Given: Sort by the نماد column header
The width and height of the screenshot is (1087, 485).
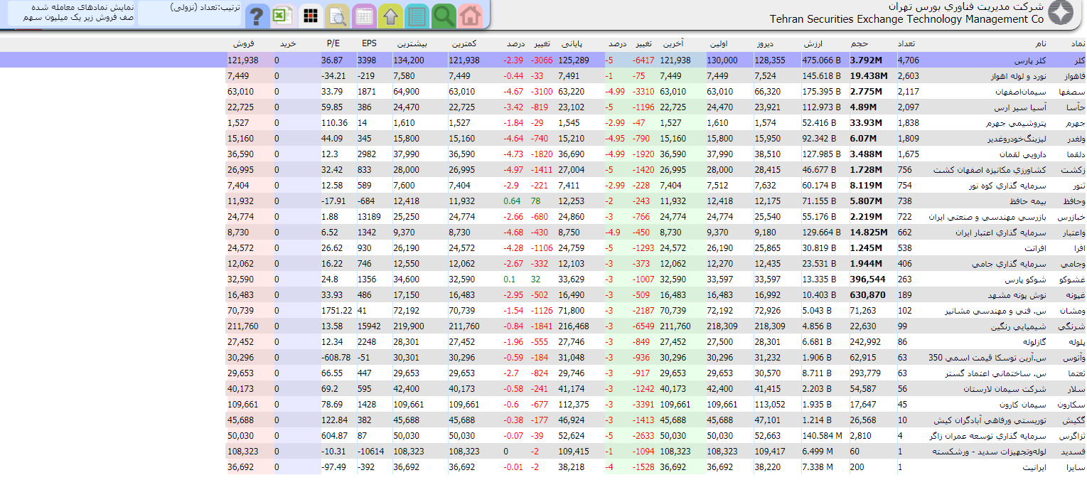Looking at the screenshot, I should coord(1078,44).
